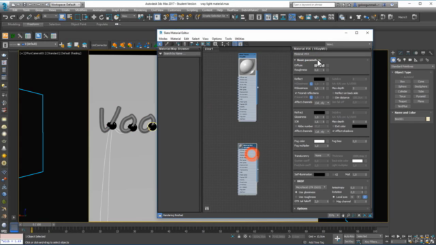The width and height of the screenshot is (436, 245).
Task: Open the zoom percentage dropdown in Slate editor
Action: [334, 215]
